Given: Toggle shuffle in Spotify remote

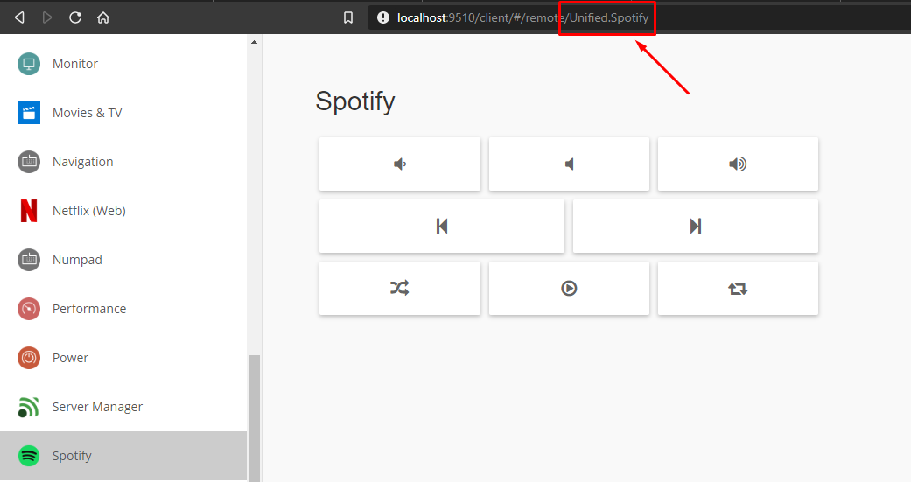Looking at the screenshot, I should click(x=400, y=288).
